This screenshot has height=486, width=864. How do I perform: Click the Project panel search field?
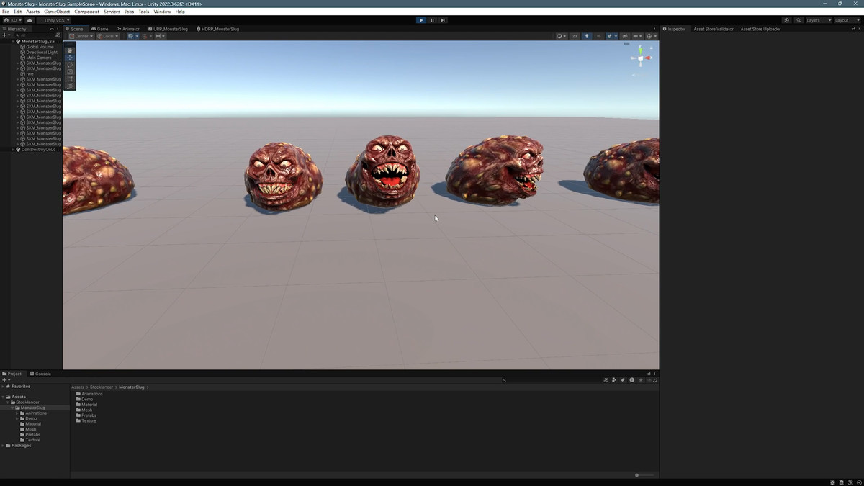click(x=551, y=380)
